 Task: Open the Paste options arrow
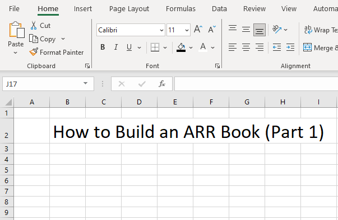(15, 52)
